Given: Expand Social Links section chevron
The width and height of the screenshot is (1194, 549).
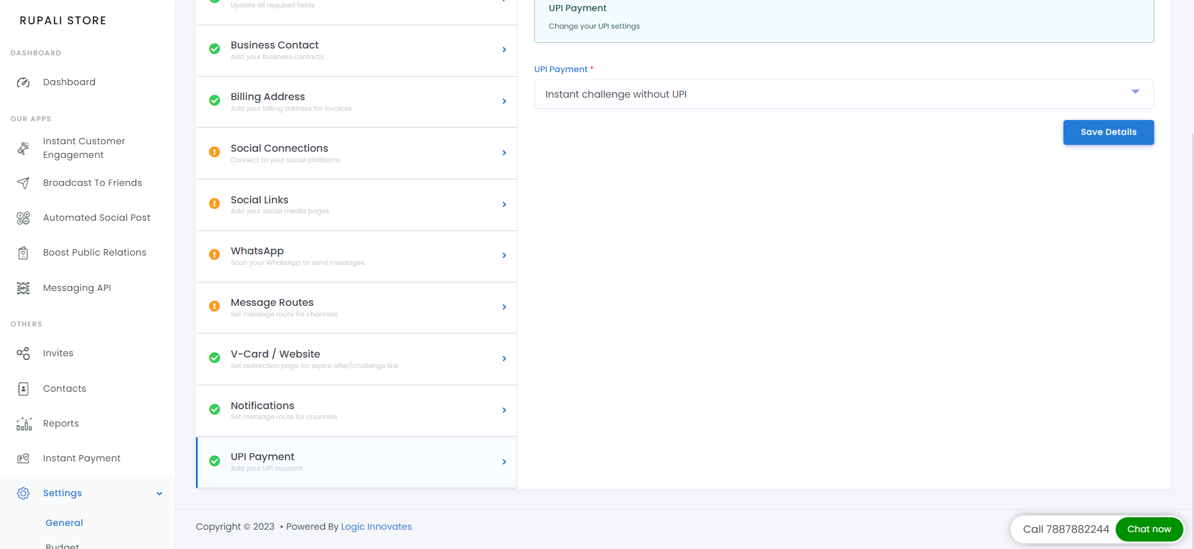Looking at the screenshot, I should pyautogui.click(x=504, y=205).
